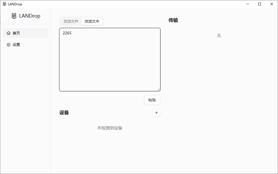Minimize the LANDrop window
Screen dimensions: 278x174
tap(248, 4)
